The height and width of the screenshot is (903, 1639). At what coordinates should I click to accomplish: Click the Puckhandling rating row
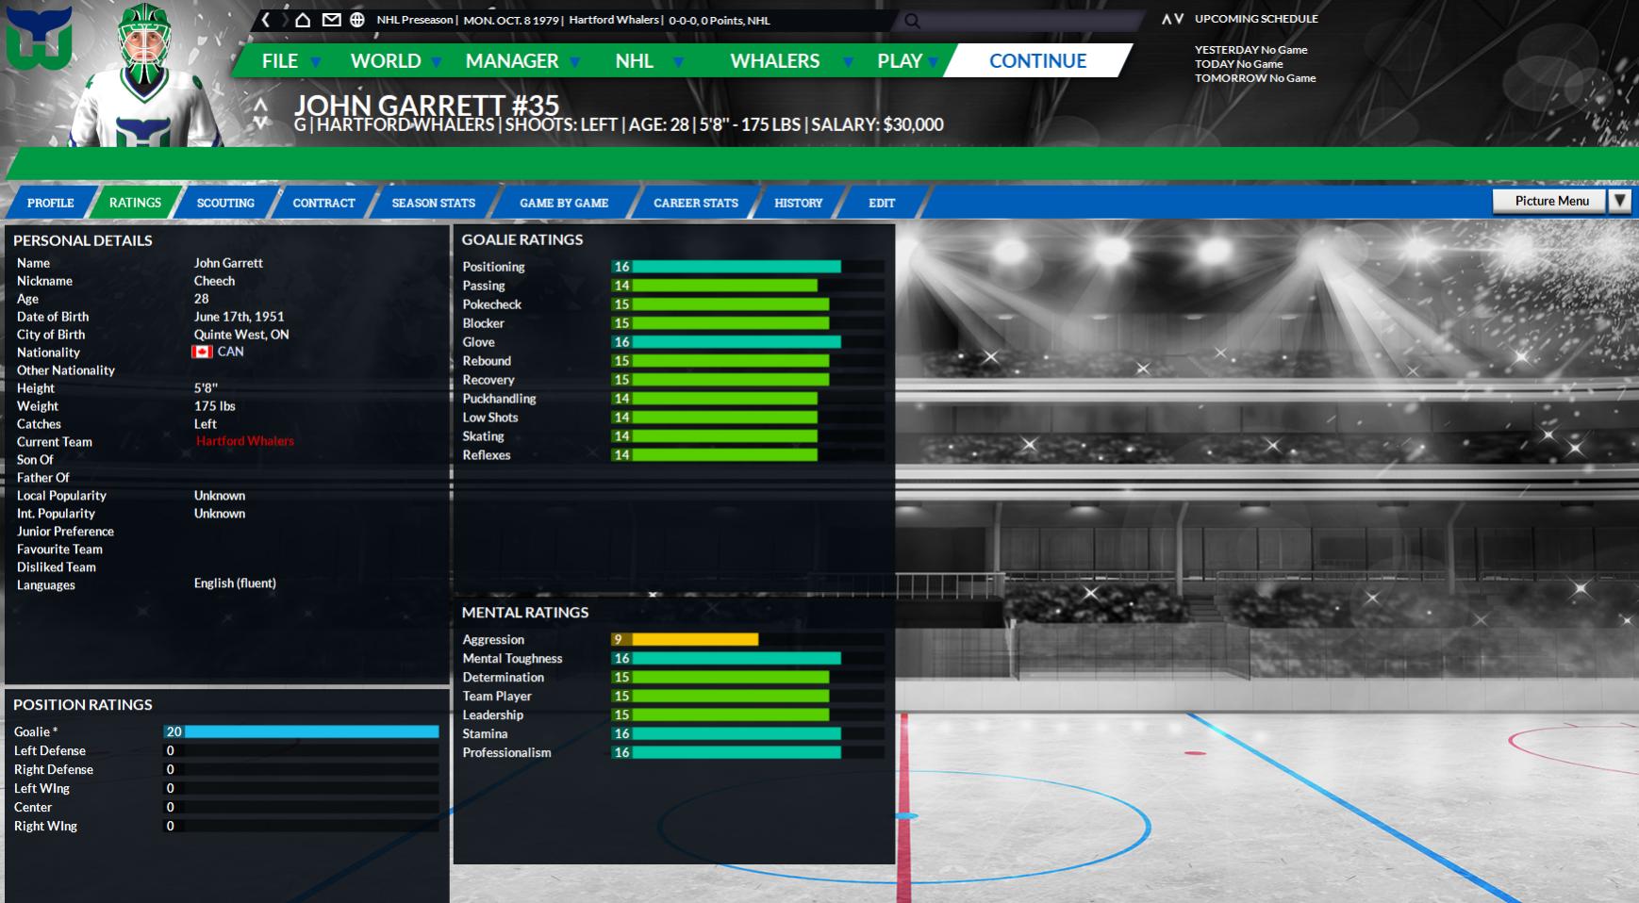click(672, 399)
